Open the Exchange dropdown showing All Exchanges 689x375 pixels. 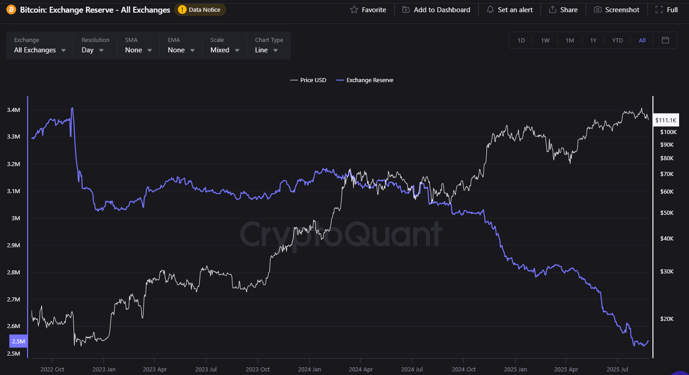click(40, 50)
